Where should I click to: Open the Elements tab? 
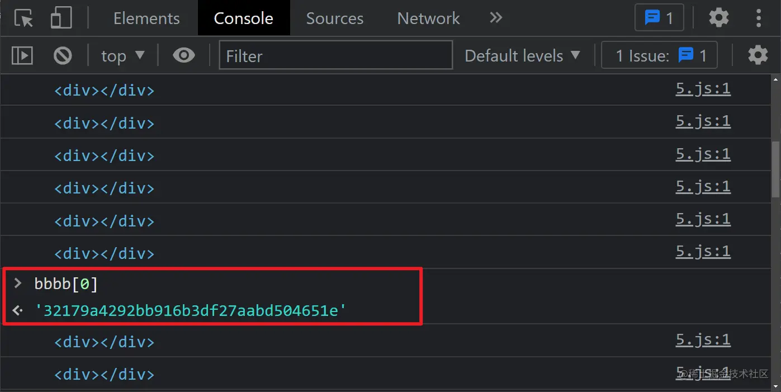coord(146,18)
